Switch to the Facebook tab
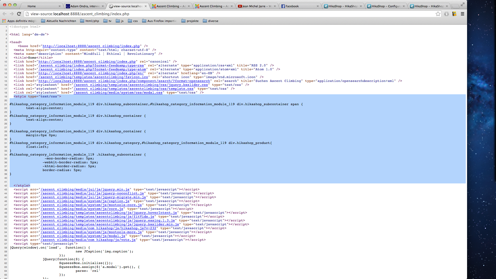The height and width of the screenshot is (279, 496). (292, 6)
